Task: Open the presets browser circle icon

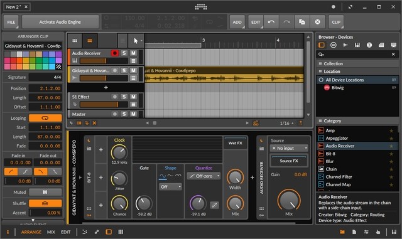Action: (334, 45)
